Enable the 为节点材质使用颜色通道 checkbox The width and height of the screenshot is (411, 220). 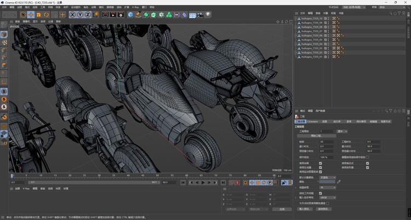coord(328,203)
